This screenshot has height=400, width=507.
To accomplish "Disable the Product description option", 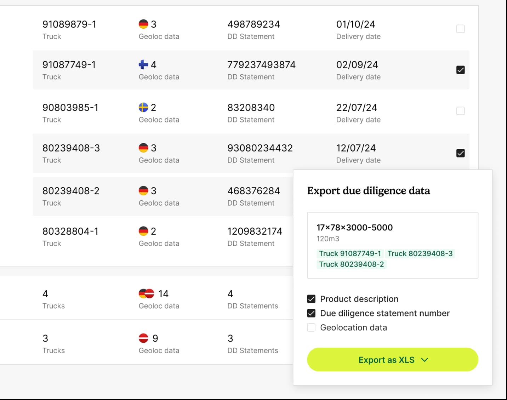I will (x=311, y=299).
